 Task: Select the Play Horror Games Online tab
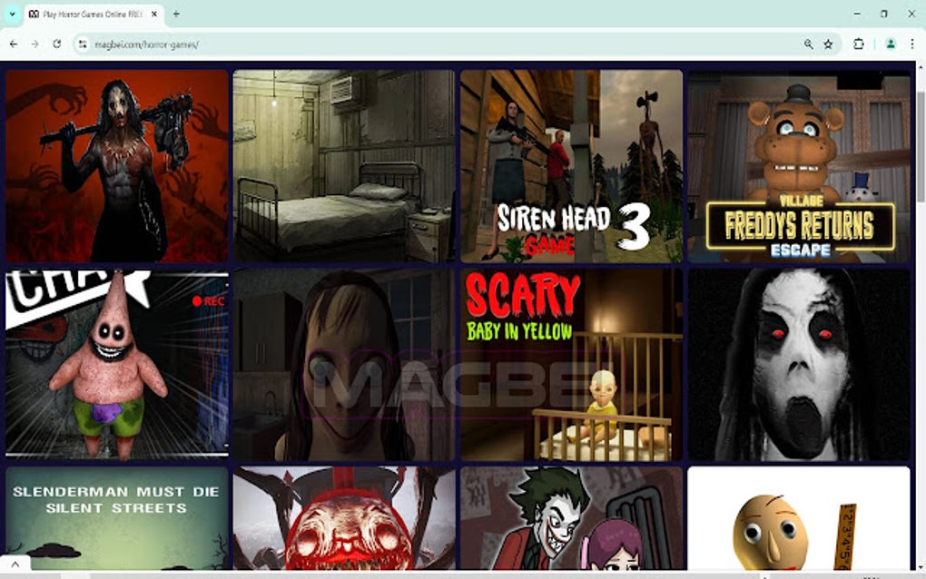pos(94,15)
